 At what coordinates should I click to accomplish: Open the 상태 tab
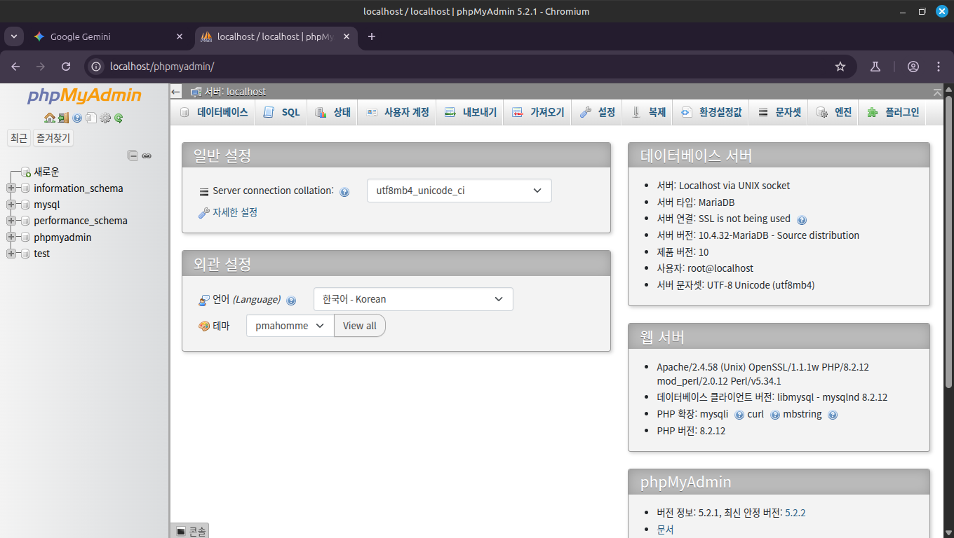(333, 112)
